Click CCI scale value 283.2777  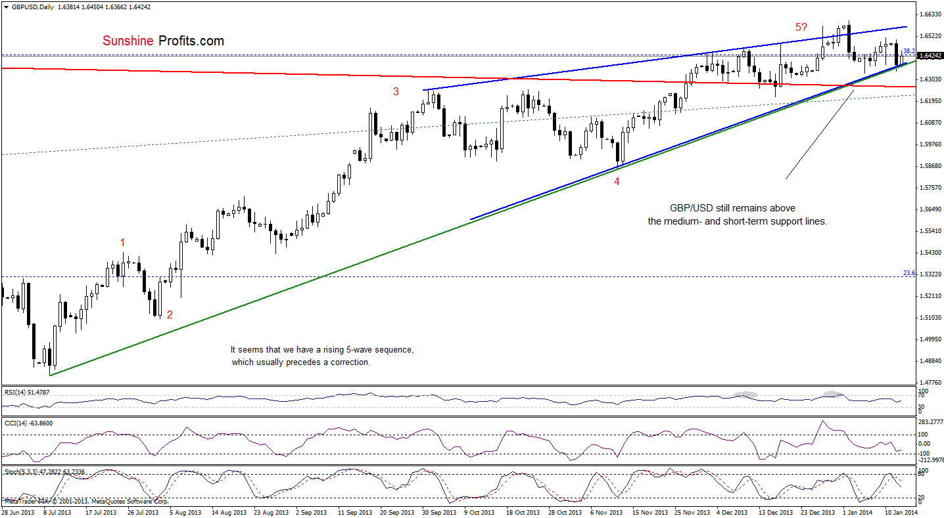(x=930, y=422)
